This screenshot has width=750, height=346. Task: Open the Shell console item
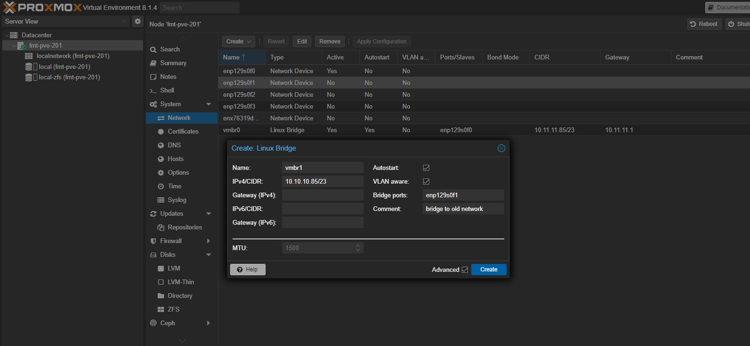[x=167, y=90]
